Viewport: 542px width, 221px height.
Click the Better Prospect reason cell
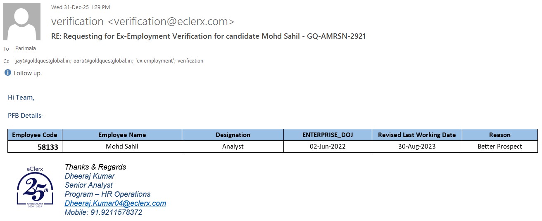(x=499, y=147)
